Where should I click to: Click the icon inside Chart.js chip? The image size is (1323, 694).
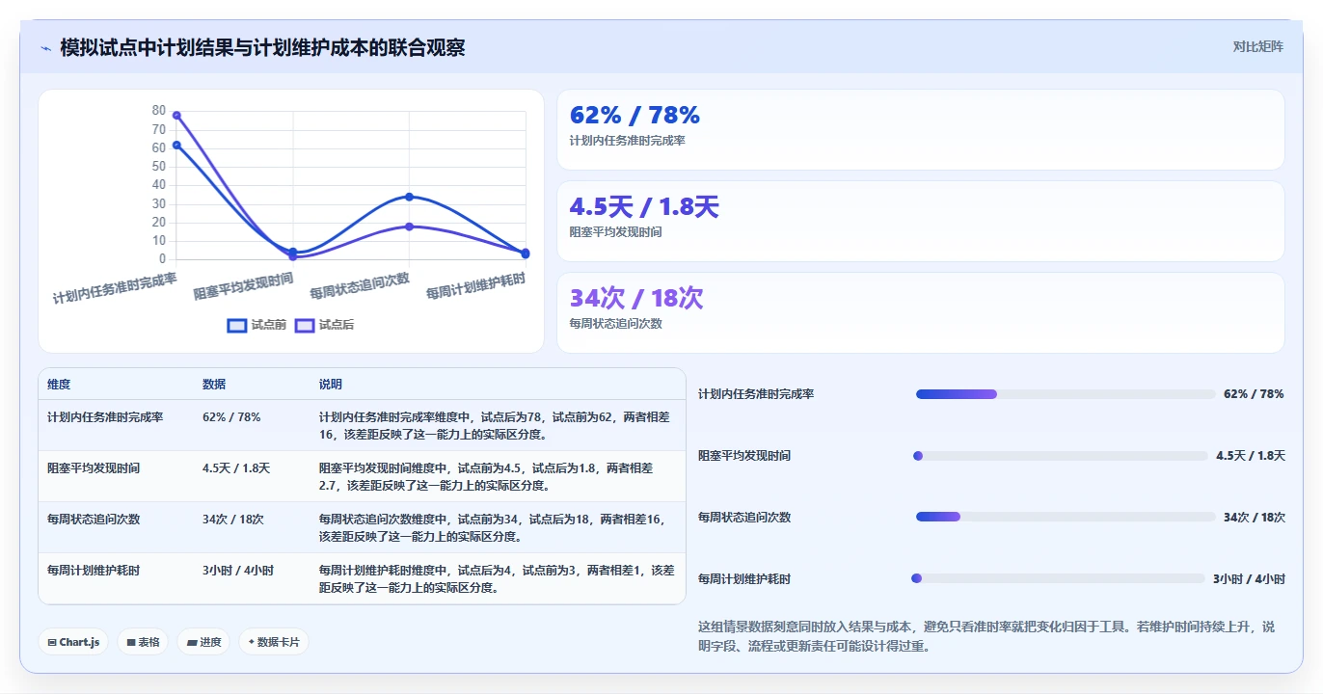(52, 643)
